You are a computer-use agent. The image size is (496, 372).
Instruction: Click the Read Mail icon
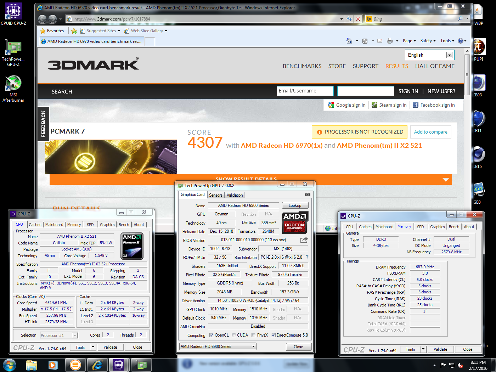[380, 41]
